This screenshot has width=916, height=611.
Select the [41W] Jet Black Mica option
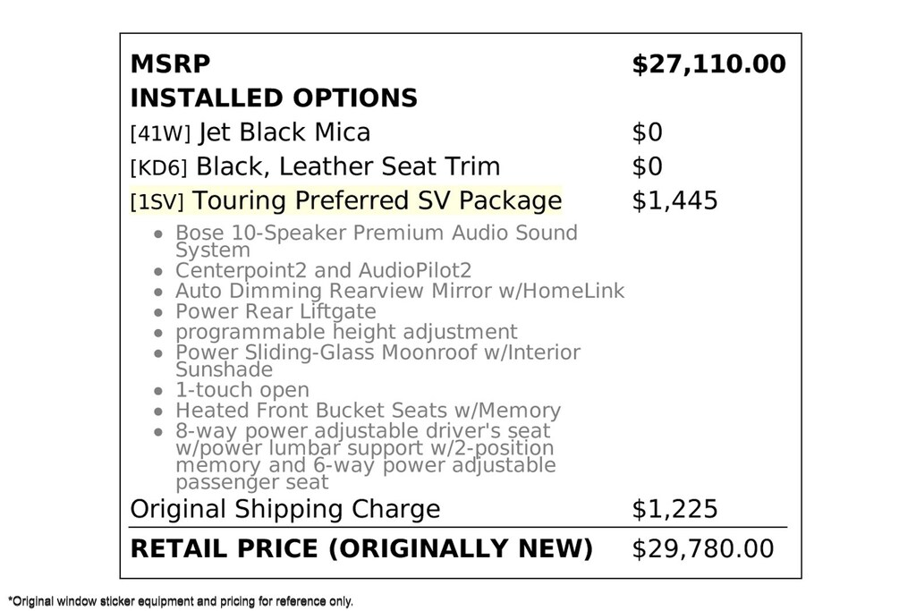(x=250, y=132)
